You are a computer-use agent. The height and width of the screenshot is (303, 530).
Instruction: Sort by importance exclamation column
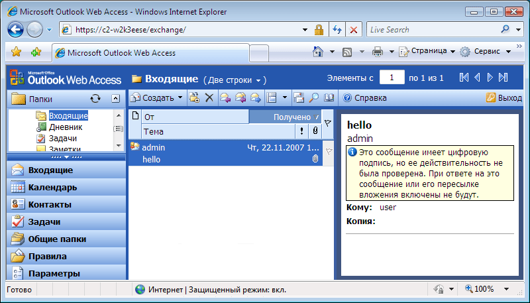point(302,131)
